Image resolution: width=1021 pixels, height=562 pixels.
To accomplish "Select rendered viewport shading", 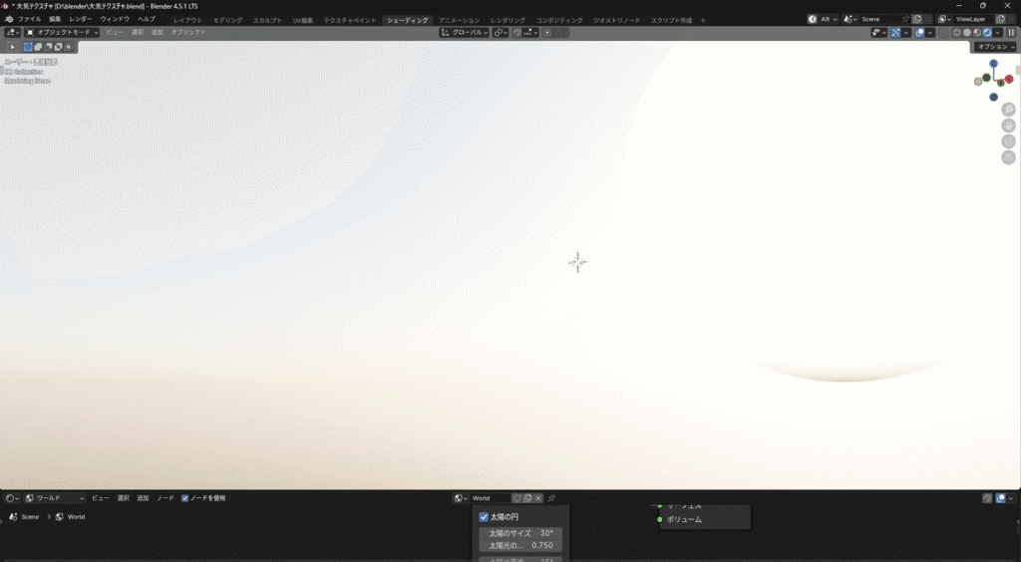I will [987, 33].
